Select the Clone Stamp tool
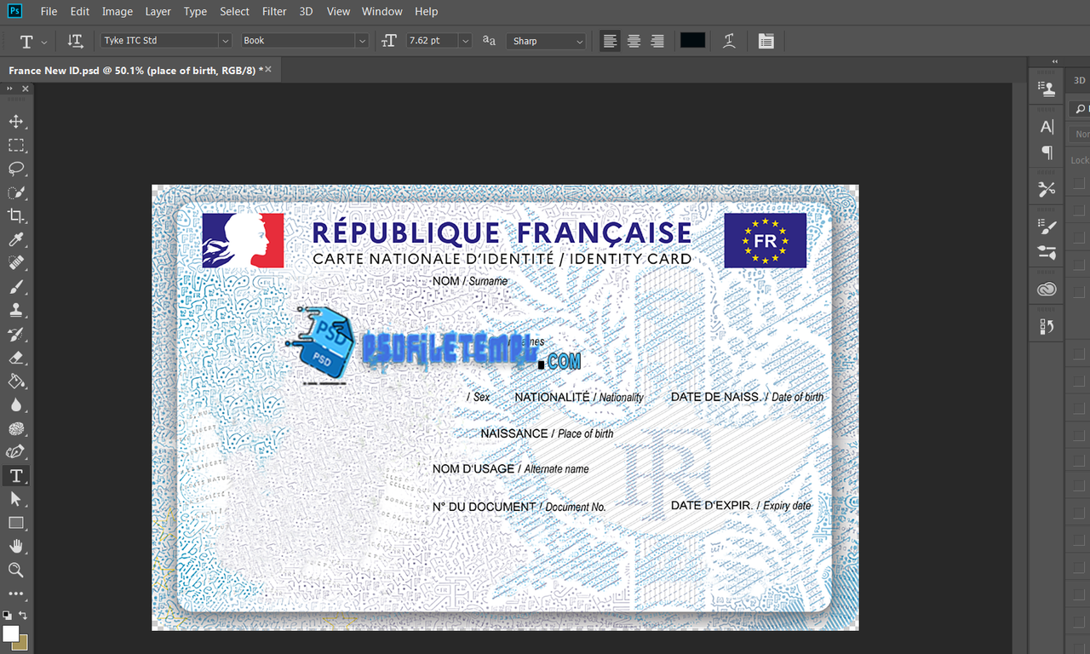 (16, 311)
